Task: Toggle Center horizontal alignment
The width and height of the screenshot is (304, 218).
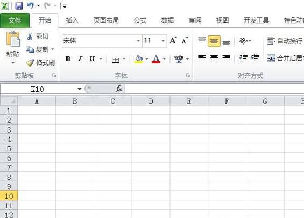Action: click(214, 58)
